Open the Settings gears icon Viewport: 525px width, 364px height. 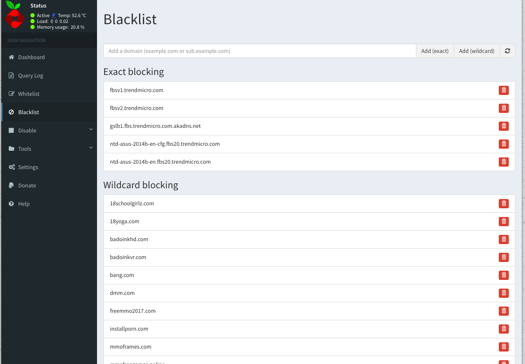[x=12, y=167]
